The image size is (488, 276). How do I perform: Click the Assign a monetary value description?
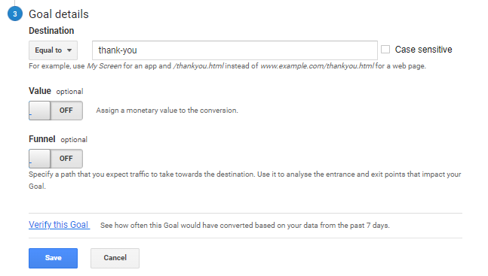point(167,111)
